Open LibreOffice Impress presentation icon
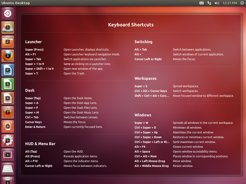 (x=8, y=98)
